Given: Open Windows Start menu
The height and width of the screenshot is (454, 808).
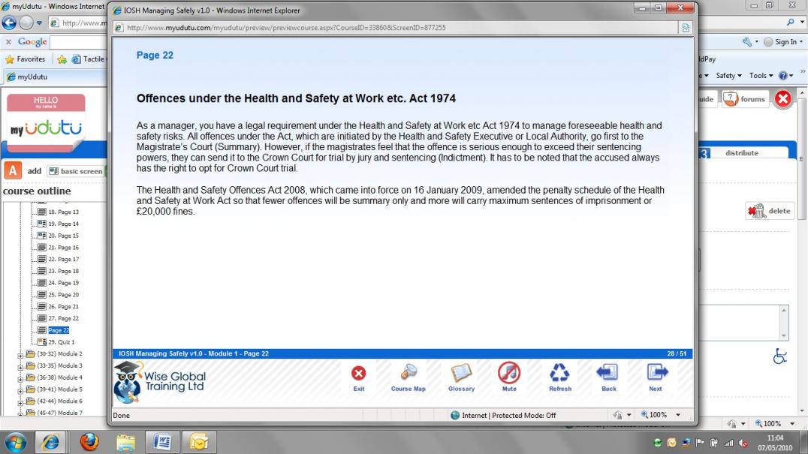Looking at the screenshot, I should 16,442.
